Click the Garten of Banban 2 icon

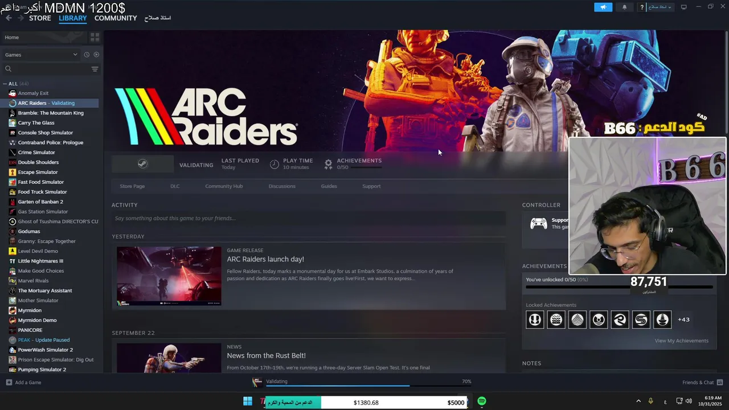(x=13, y=202)
